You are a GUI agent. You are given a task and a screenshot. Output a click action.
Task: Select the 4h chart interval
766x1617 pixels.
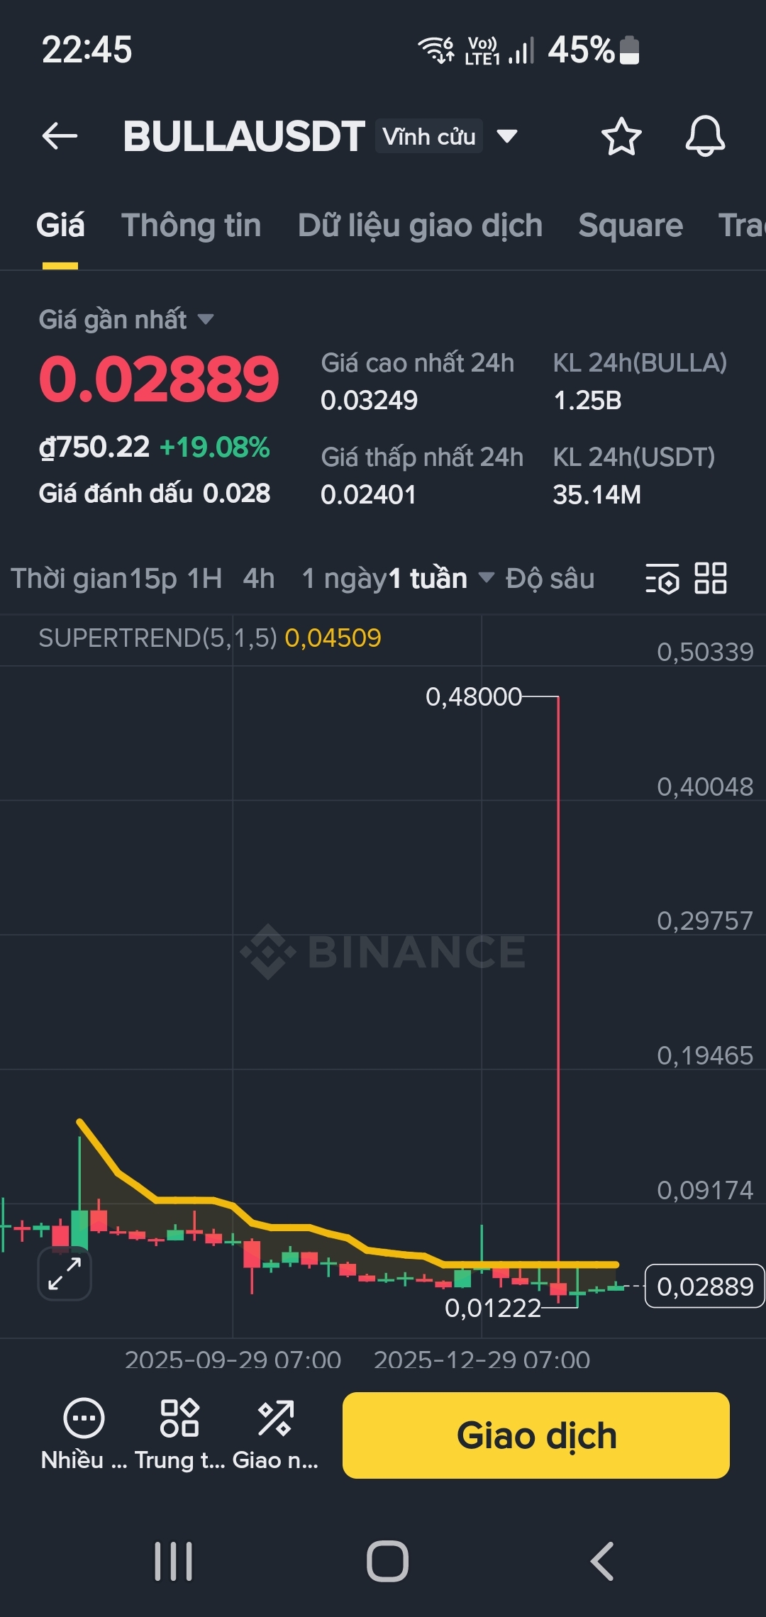coord(258,579)
